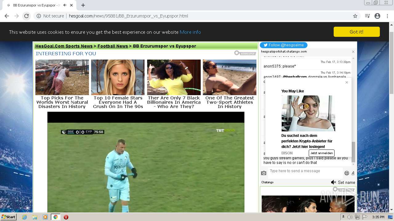Click the Jetzt anmelden button
The width and height of the screenshot is (394, 221).
click(321, 153)
